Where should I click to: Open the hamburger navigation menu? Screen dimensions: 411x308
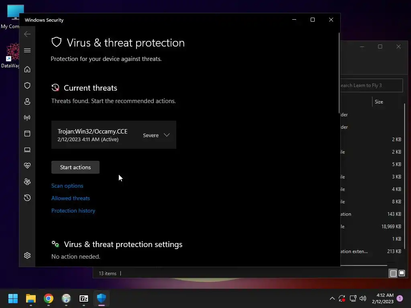(27, 50)
